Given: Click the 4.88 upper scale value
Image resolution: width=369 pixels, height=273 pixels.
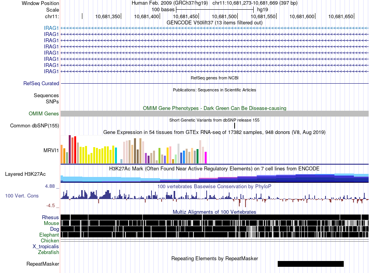Looking at the screenshot, I should click(50, 186).
